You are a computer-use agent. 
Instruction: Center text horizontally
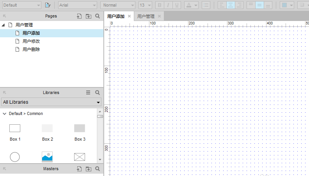pyautogui.click(x=230, y=5)
